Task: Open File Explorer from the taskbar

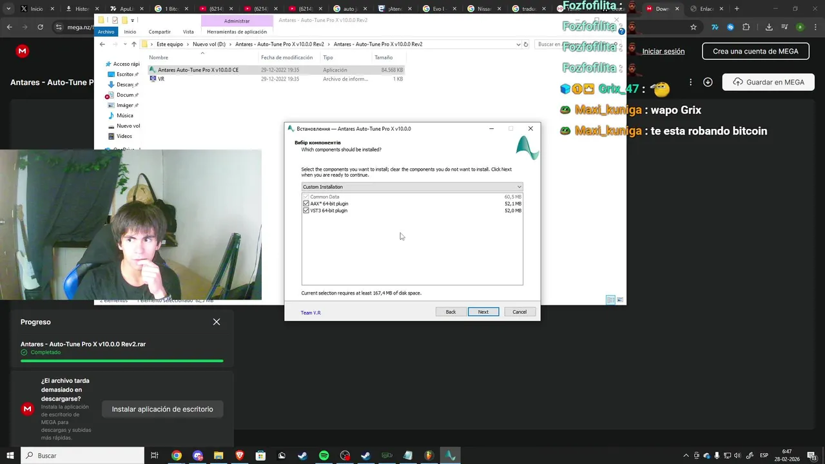Action: pos(218,456)
